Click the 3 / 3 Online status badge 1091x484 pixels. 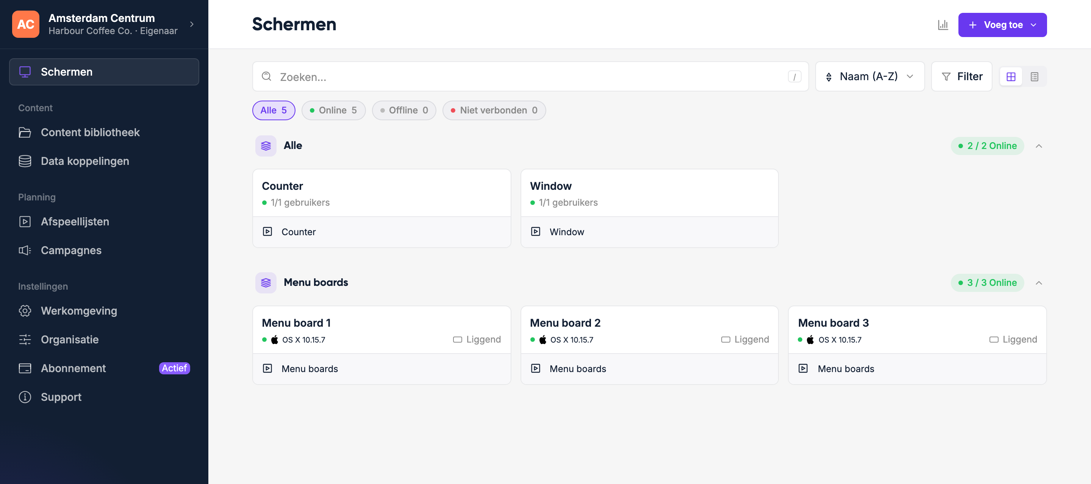click(x=987, y=283)
